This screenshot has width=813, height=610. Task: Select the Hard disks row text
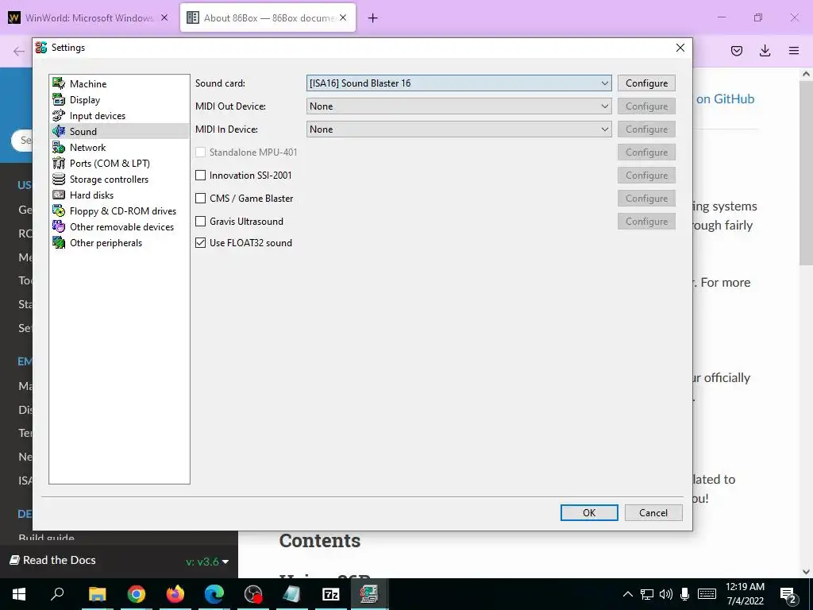point(92,195)
